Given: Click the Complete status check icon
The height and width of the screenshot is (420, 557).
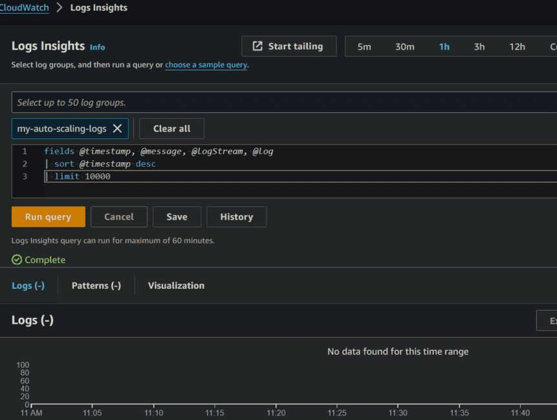Looking at the screenshot, I should (17, 260).
